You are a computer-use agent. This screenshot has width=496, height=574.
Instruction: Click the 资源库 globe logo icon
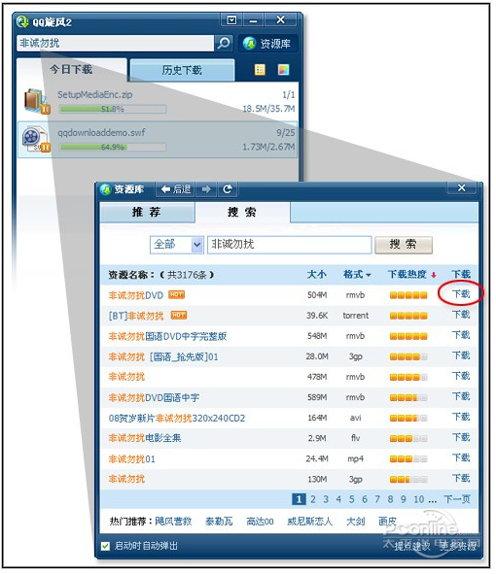106,189
